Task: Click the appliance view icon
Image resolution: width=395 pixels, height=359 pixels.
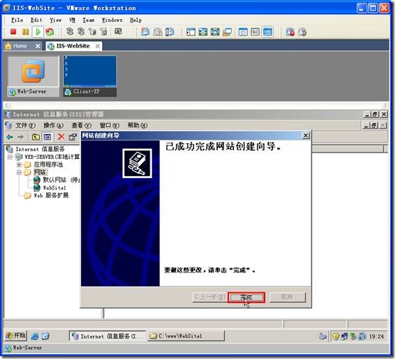Action: pyautogui.click(x=255, y=32)
